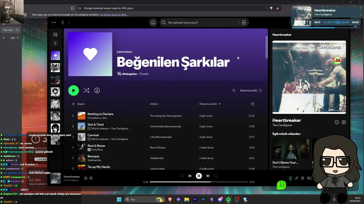Toggle shuffle in bottom player bar

(x=182, y=176)
